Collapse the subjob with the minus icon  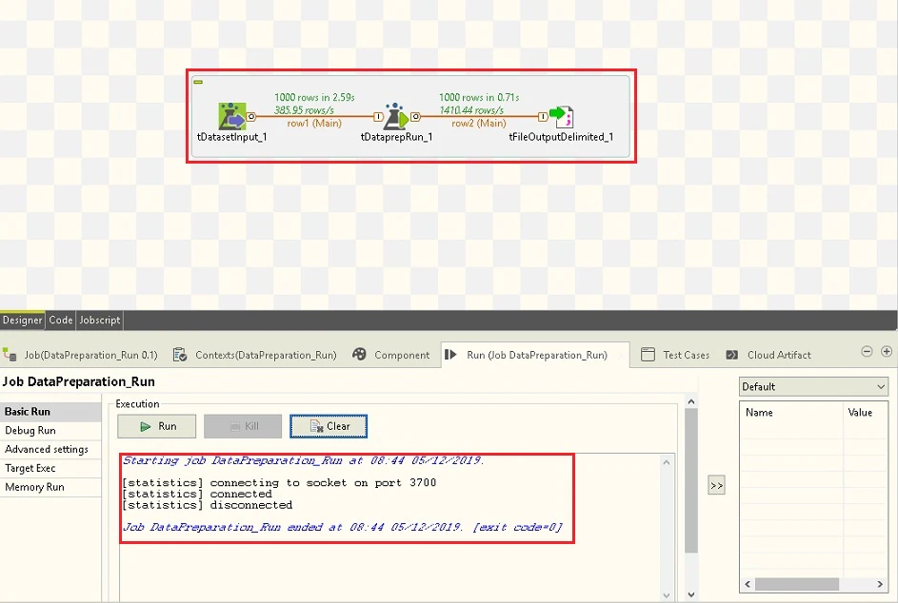coord(198,82)
